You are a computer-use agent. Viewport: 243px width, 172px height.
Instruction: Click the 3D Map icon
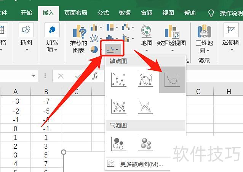pyautogui.click(x=204, y=31)
